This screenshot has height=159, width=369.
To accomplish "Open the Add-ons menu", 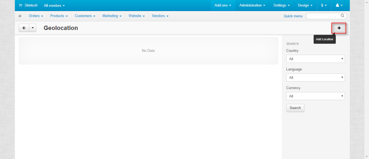I will [x=223, y=6].
